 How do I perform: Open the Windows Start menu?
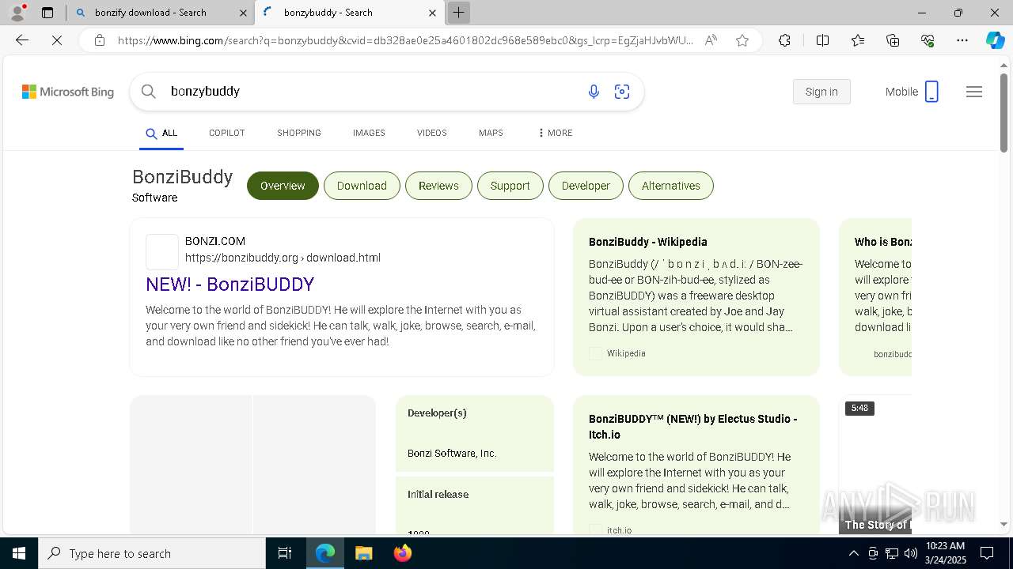pos(19,553)
